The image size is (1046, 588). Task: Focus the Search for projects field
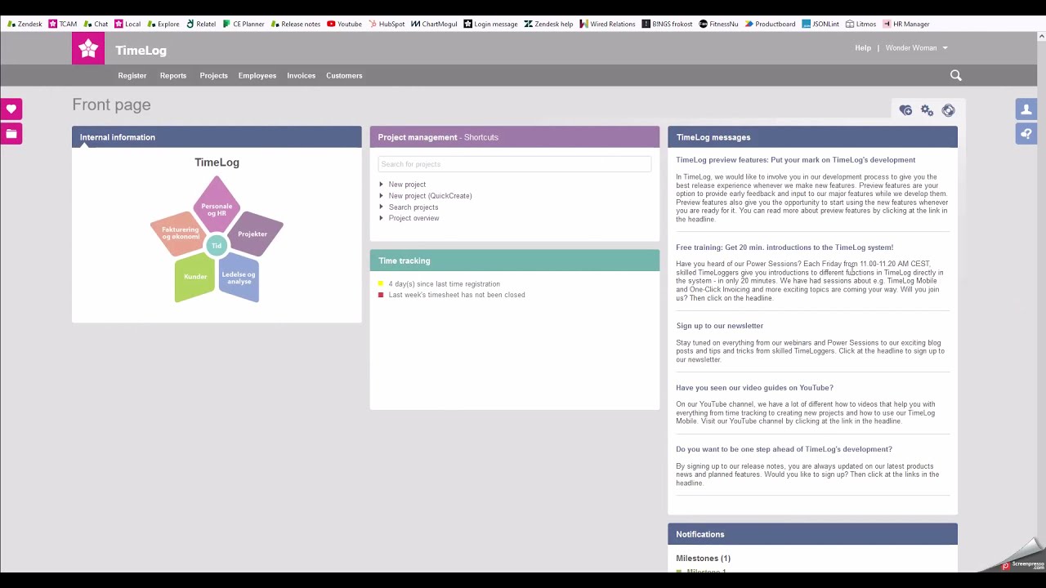(515, 164)
